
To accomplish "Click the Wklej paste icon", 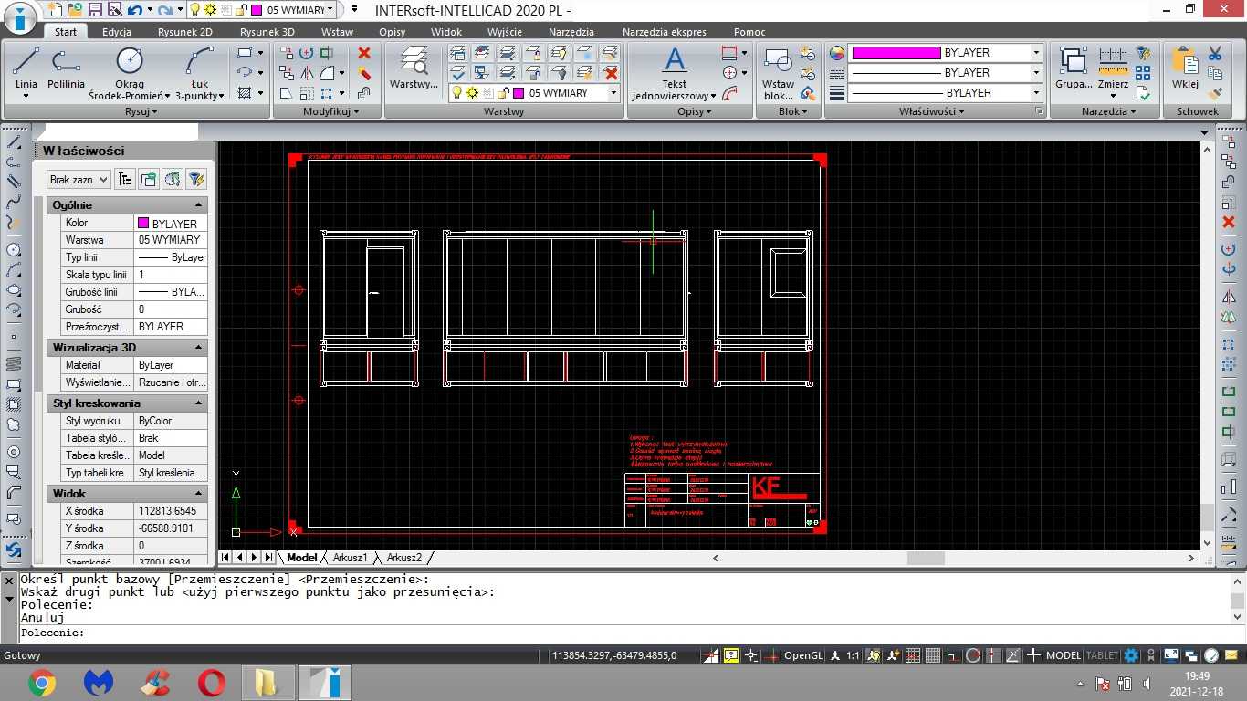I will pos(1185,68).
